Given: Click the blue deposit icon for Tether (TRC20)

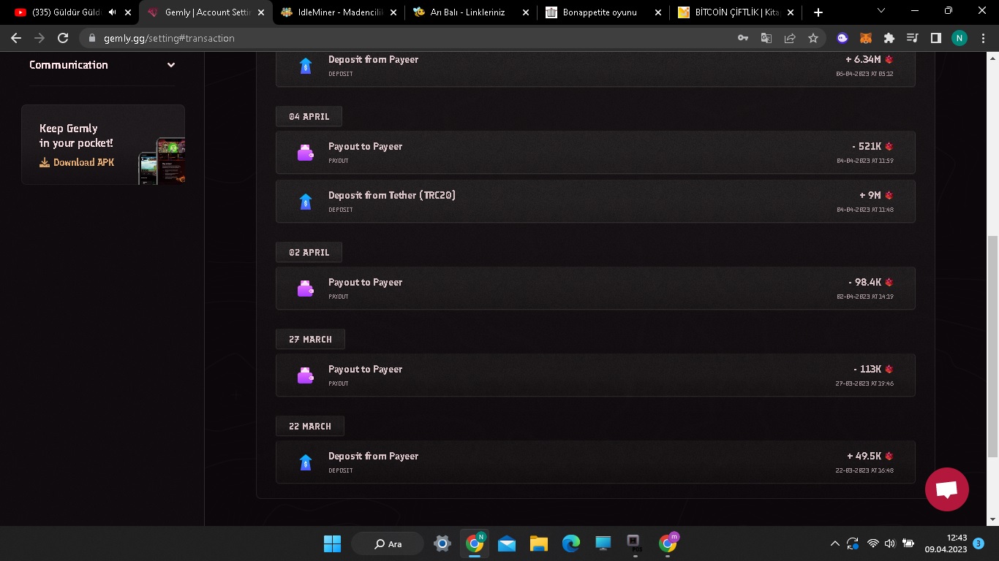Looking at the screenshot, I should 306,202.
